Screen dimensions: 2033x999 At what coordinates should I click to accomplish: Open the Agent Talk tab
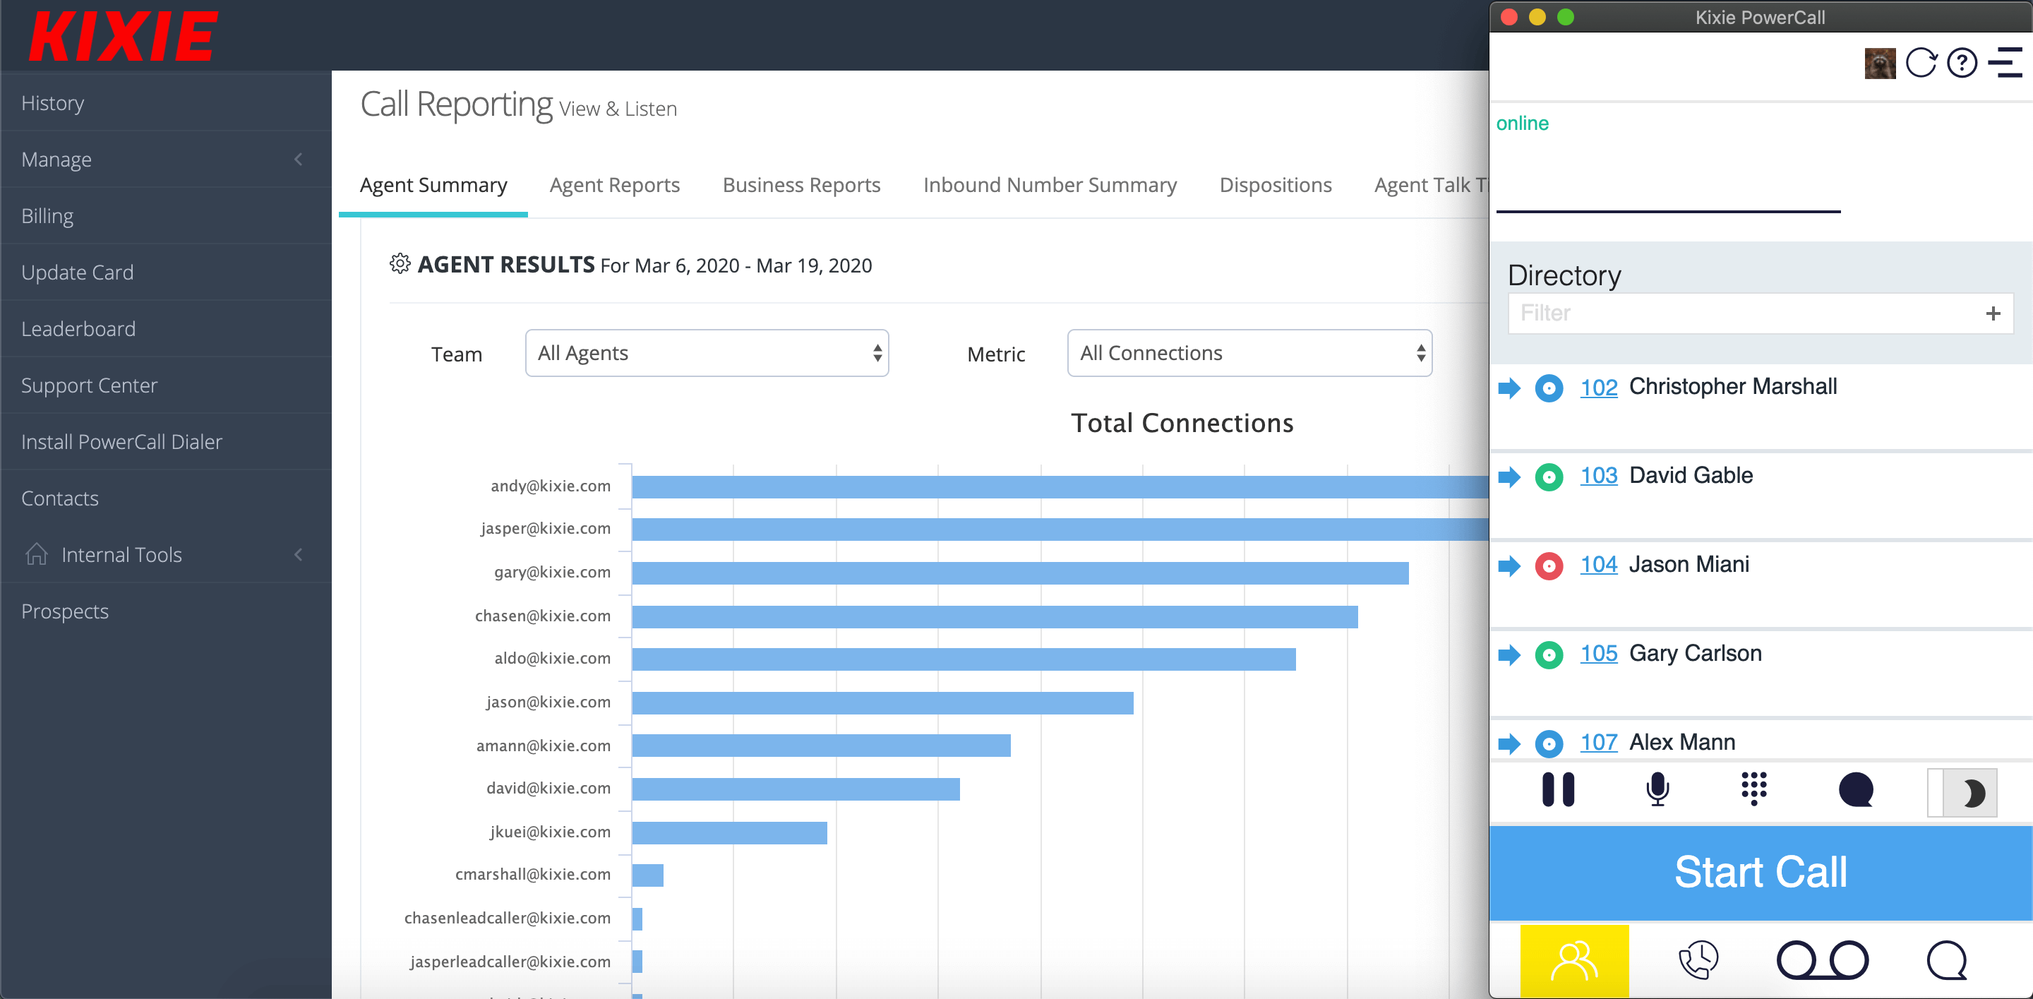point(1431,185)
